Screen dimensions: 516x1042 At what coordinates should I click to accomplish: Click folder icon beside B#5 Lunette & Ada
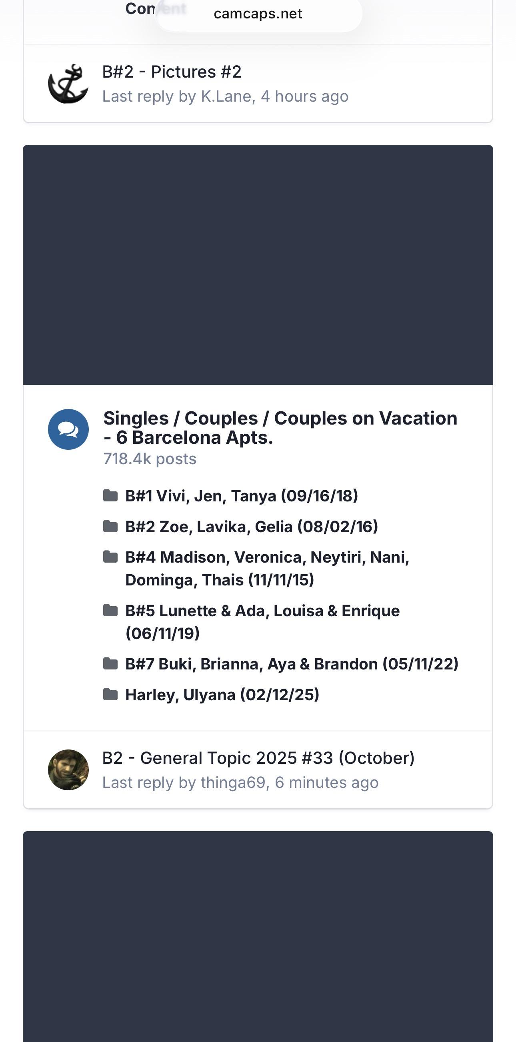[x=110, y=610]
